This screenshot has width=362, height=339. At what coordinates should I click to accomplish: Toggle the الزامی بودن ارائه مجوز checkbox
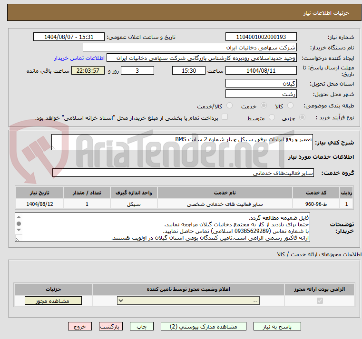tap(320, 300)
